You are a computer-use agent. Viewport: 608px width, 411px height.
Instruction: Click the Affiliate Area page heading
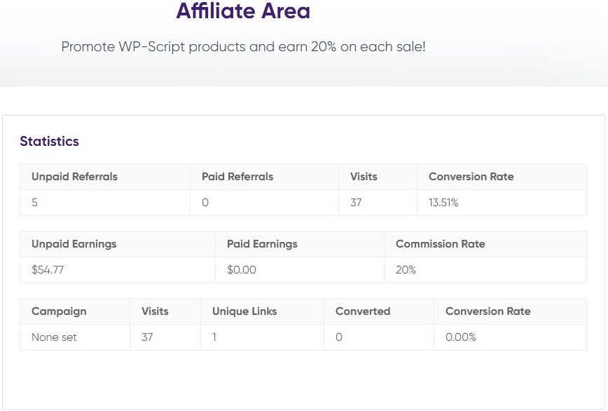pyautogui.click(x=243, y=11)
